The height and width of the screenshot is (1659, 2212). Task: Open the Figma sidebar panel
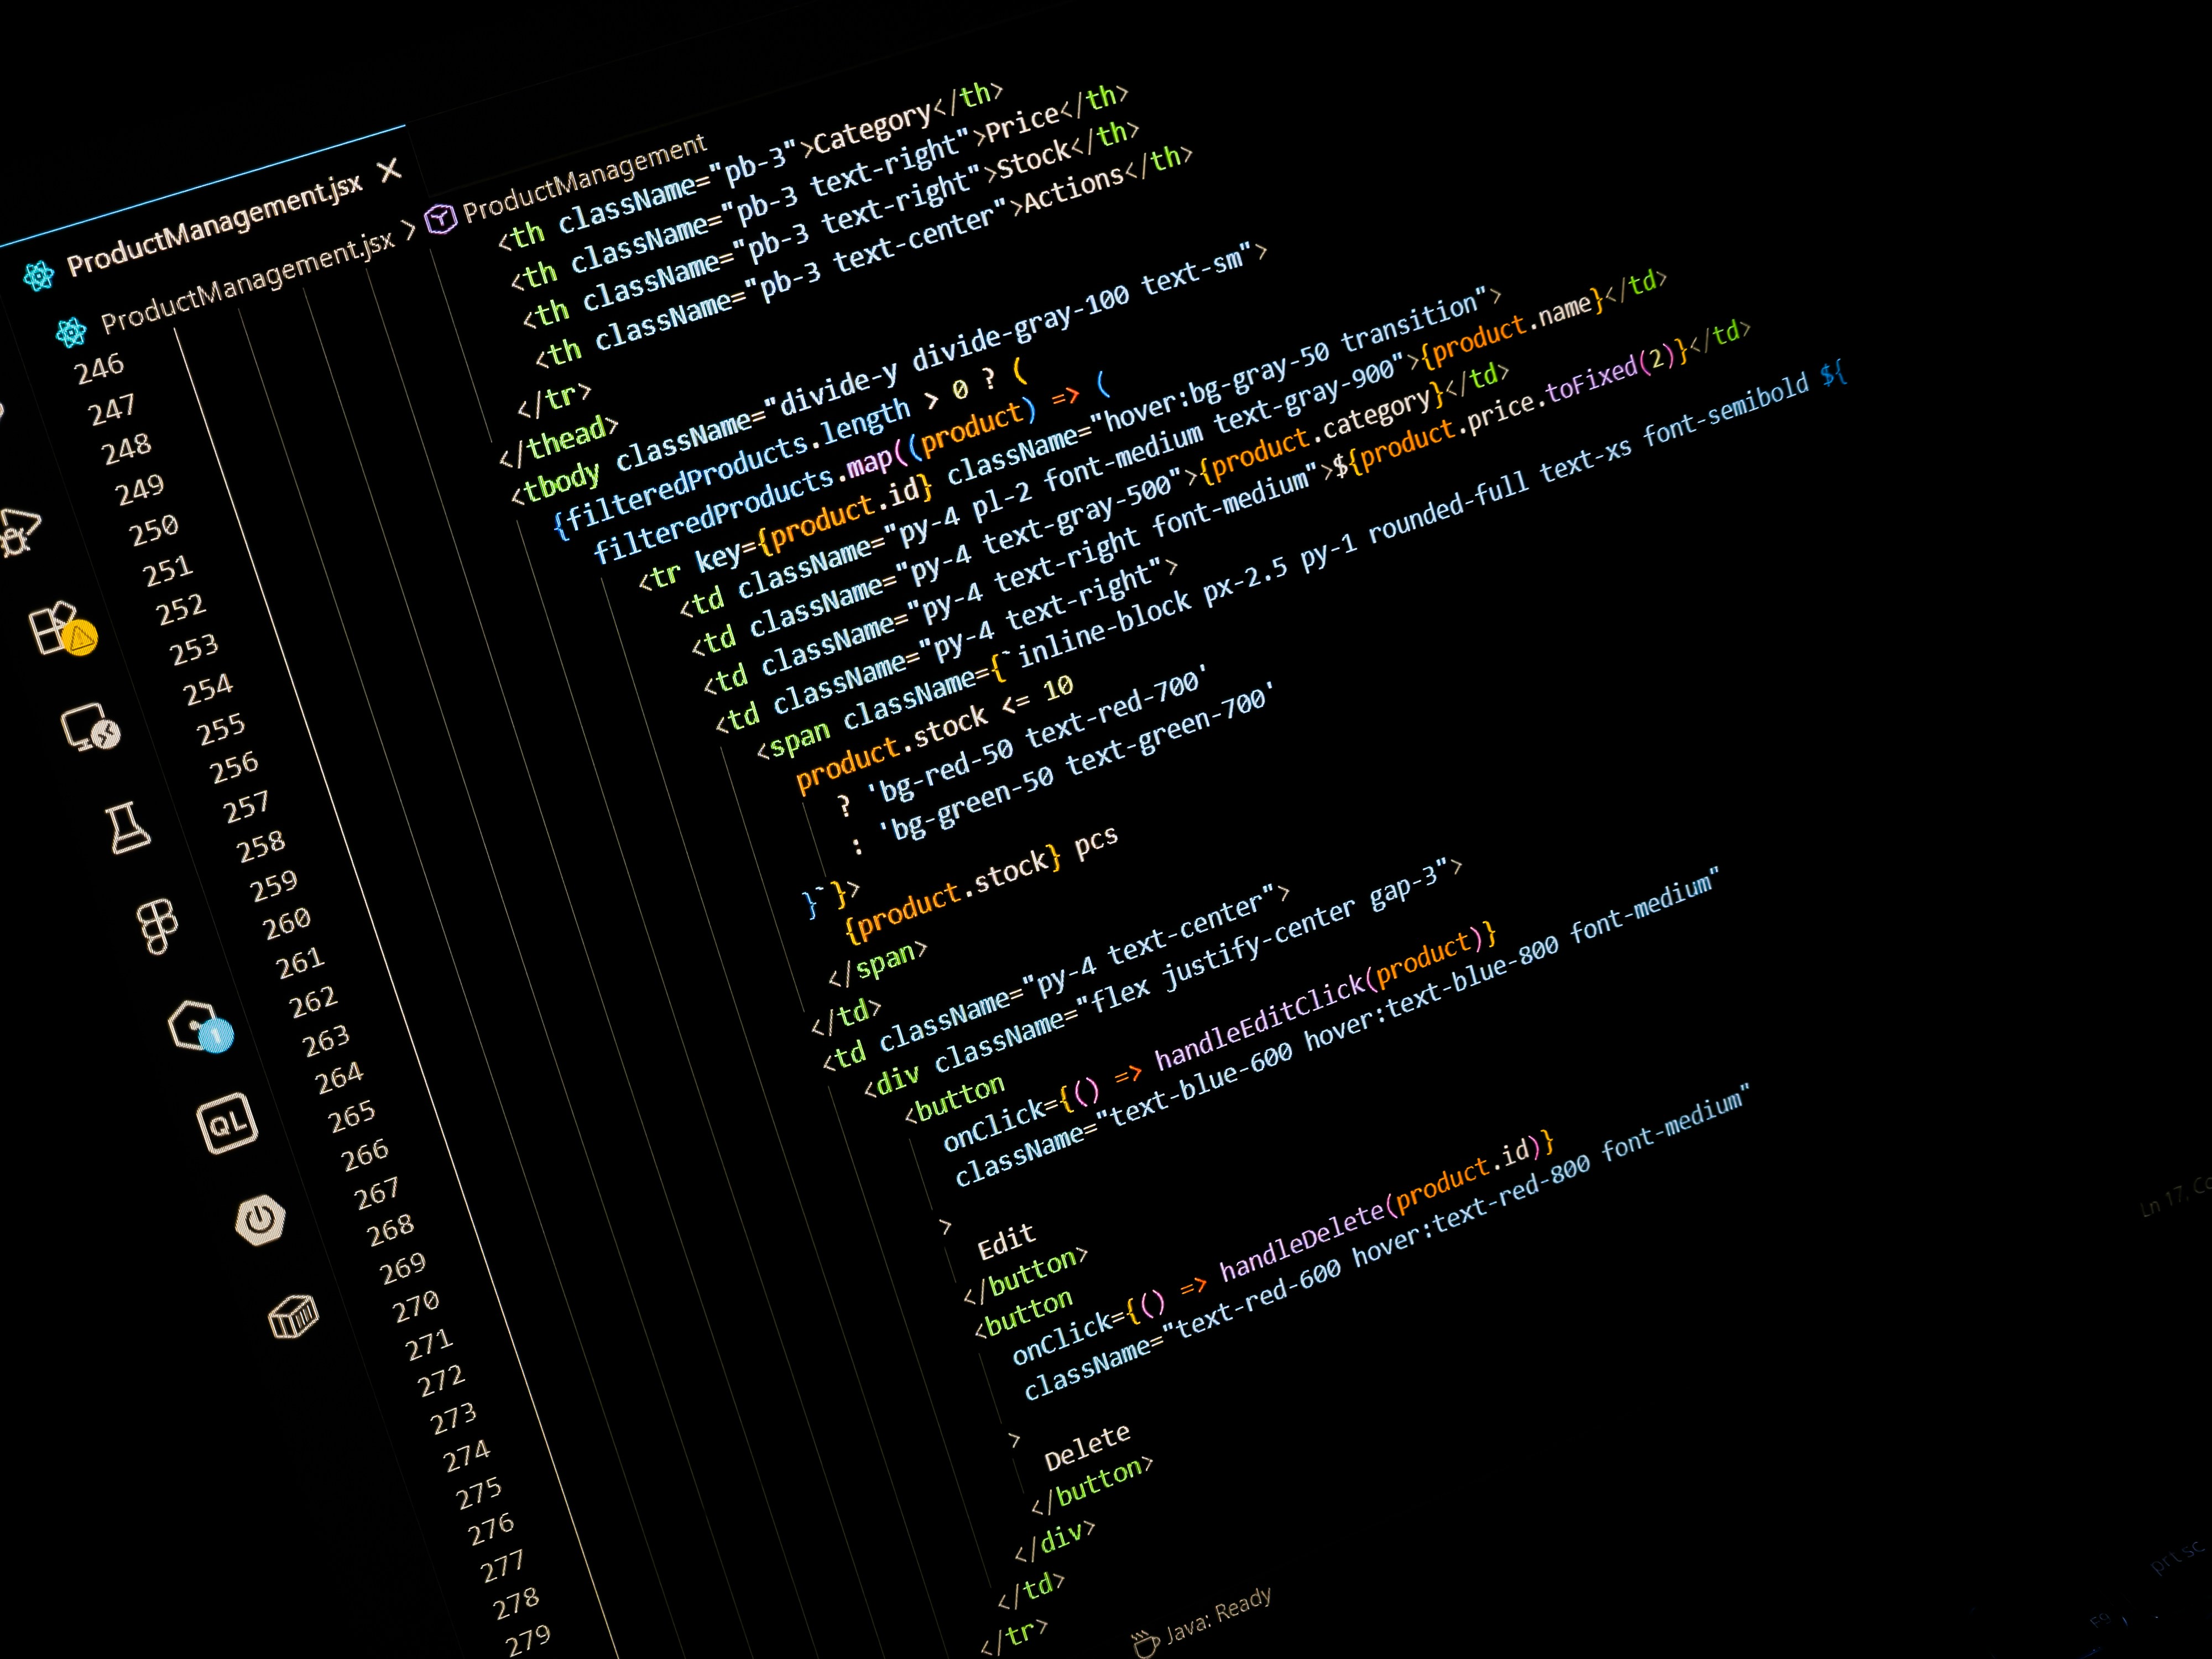(157, 926)
